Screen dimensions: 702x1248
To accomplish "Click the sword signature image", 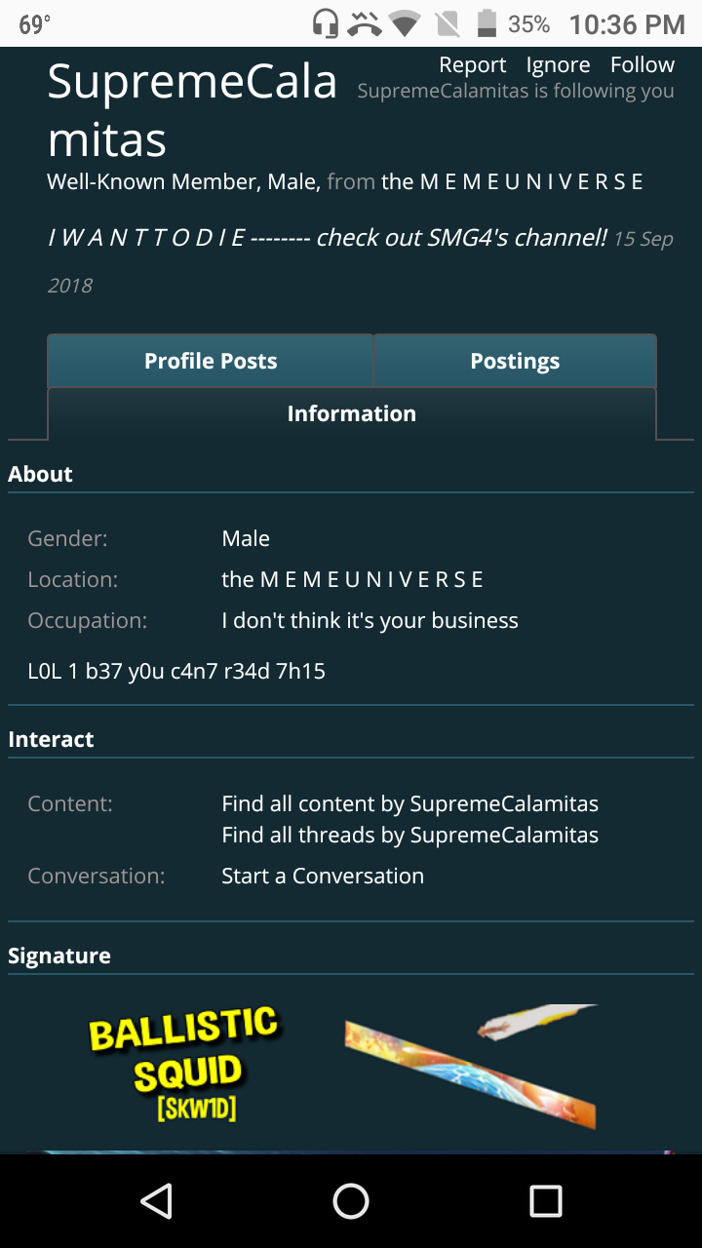I will [x=470, y=1065].
